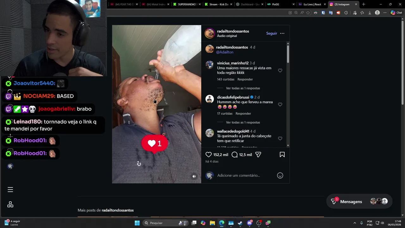
Task: Click the read aloud icon in address bar
Action: pyautogui.click(x=302, y=13)
